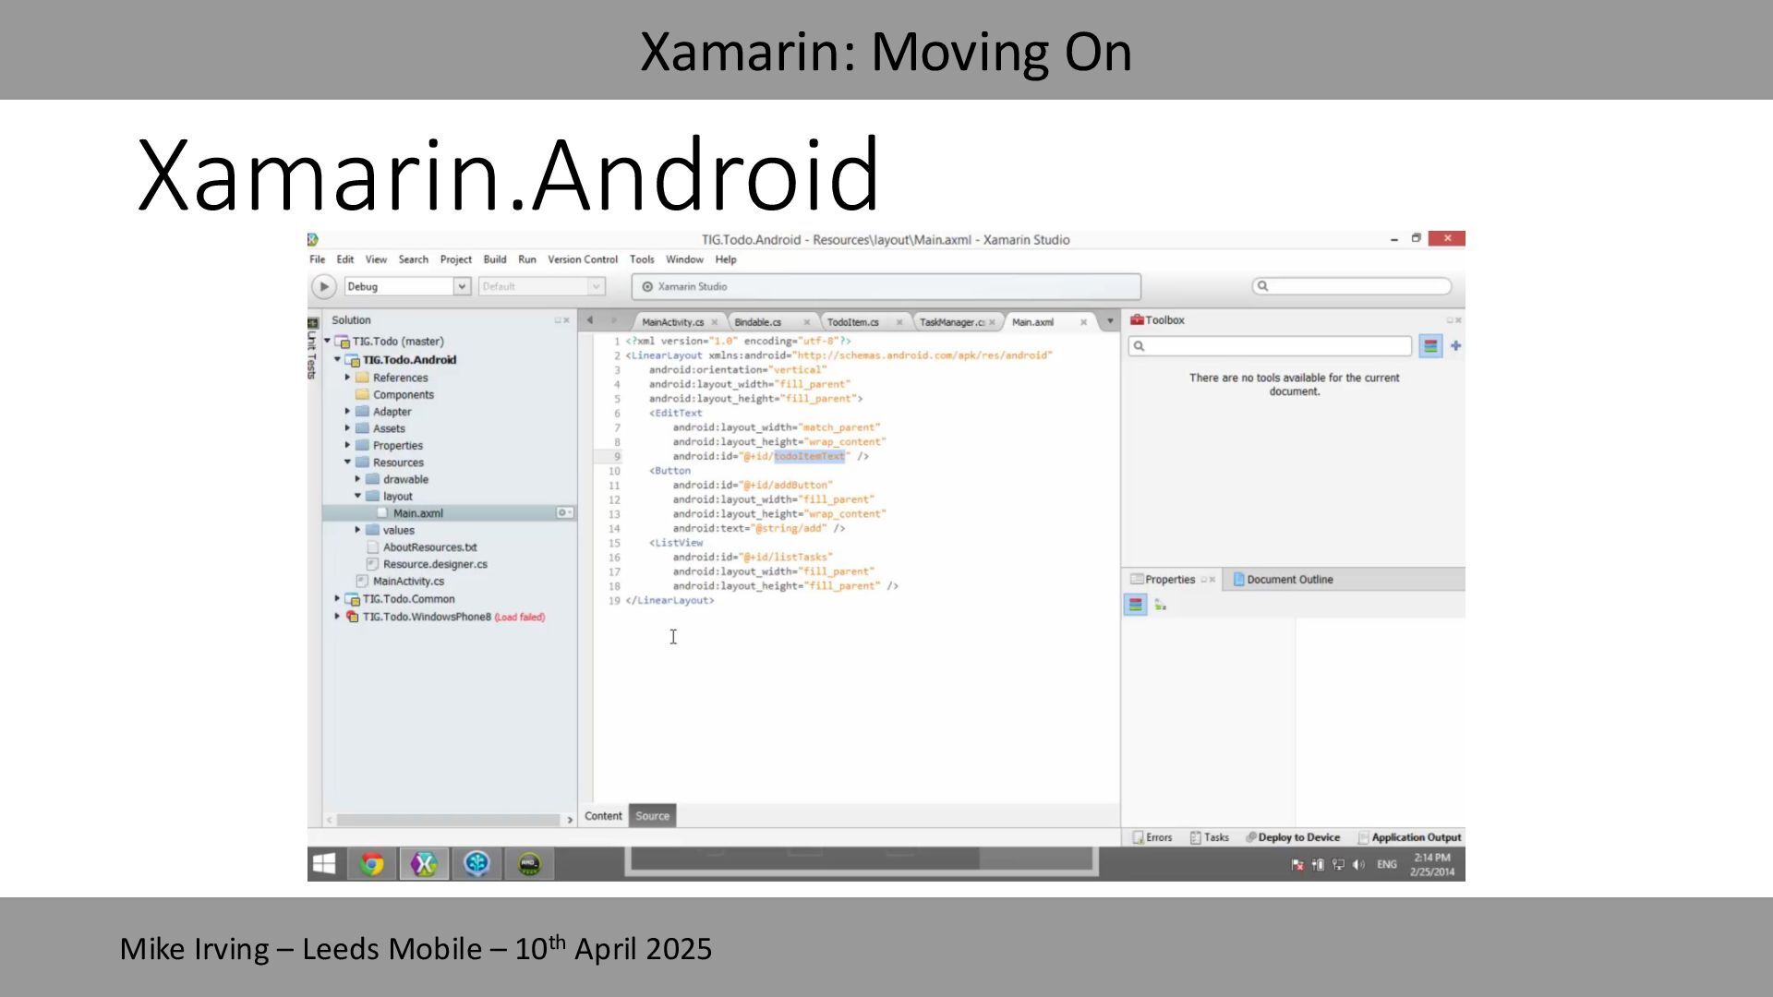Click the Properties alphabetical sort icon
The image size is (1773, 997).
[1161, 605]
